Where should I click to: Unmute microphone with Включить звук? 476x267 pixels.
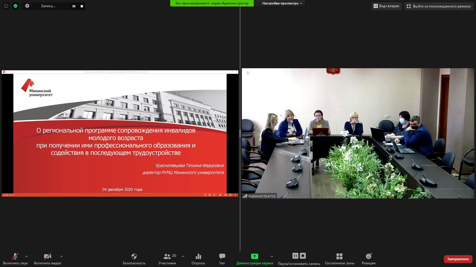(x=15, y=256)
